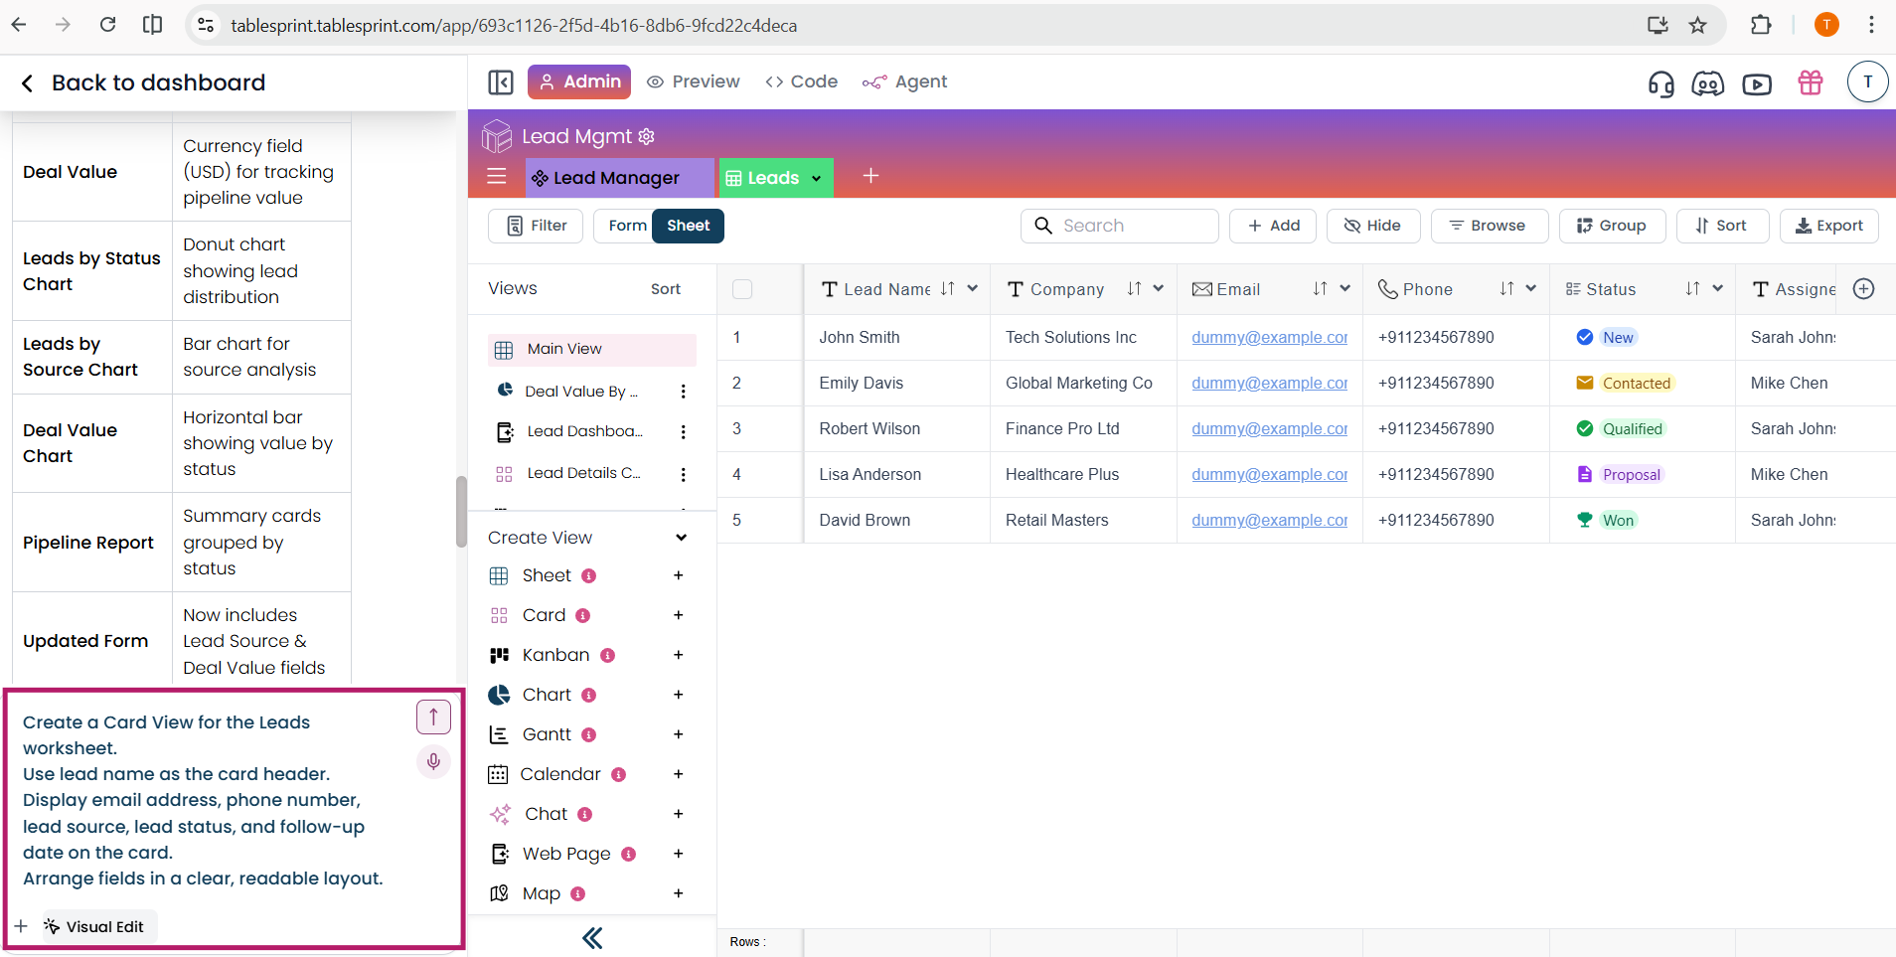Screen dimensions: 1896x957
Task: Go Back to dashboard
Action: pos(143,82)
